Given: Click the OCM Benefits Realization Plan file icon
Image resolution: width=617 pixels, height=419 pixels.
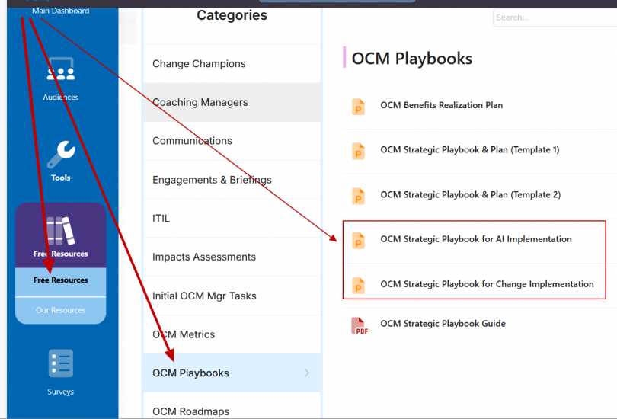Looking at the screenshot, I should coord(359,106).
